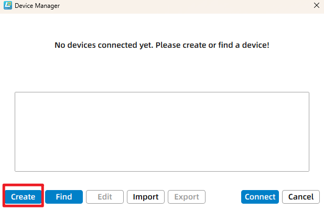This screenshot has width=324, height=210.
Task: Cancel the Device Manager dialog
Action: point(301,197)
